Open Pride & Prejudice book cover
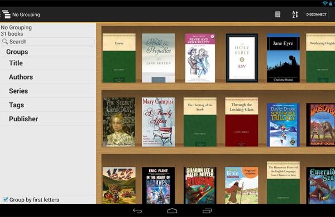335x217 pixels. pos(159,58)
